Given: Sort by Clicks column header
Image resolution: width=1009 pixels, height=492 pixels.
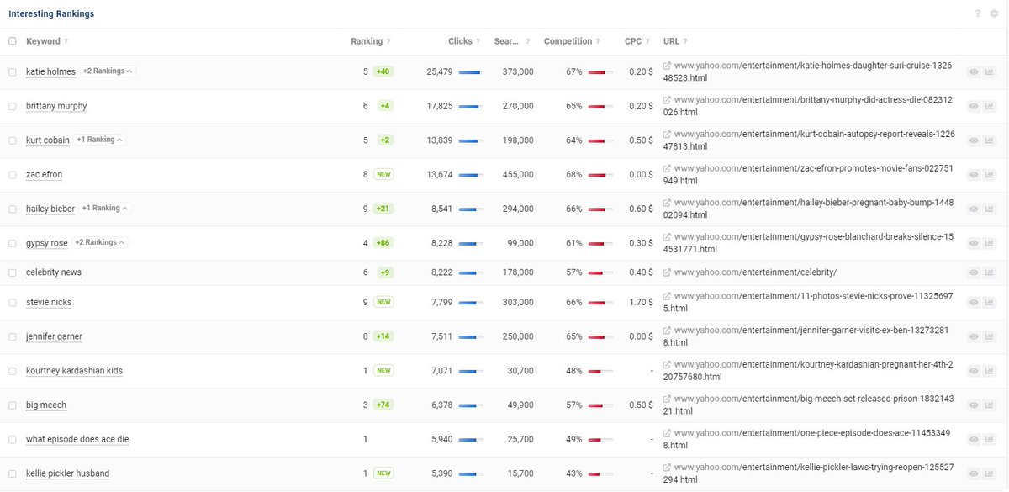Looking at the screenshot, I should click(x=460, y=41).
